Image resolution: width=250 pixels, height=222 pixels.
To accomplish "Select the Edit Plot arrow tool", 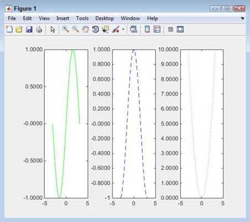I will (x=53, y=29).
